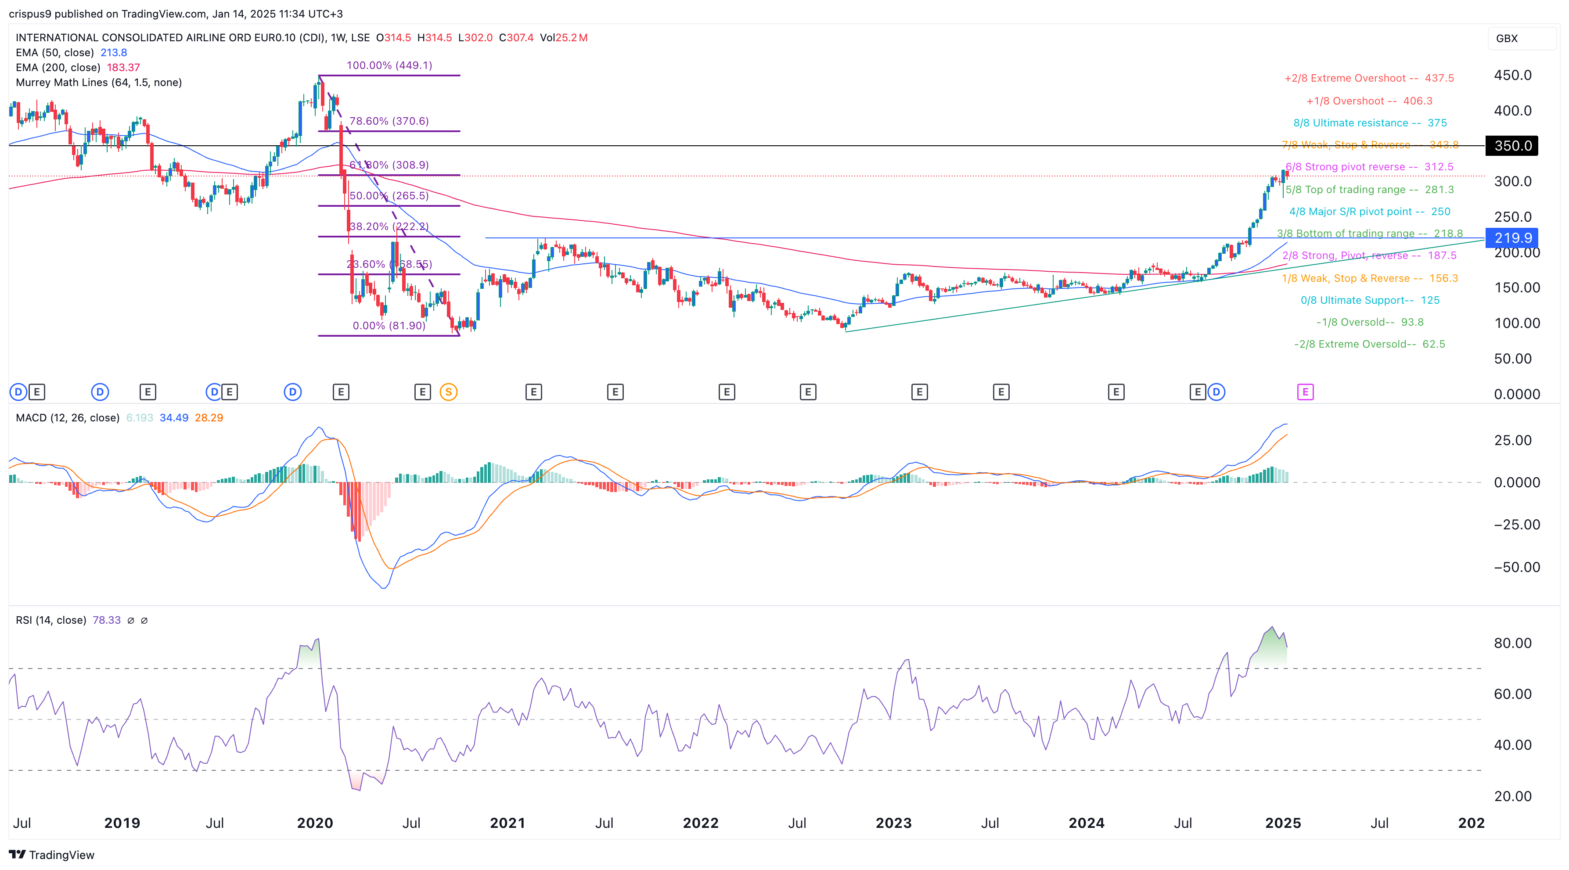
Task: Click the orange S stock split marker
Action: pyautogui.click(x=448, y=392)
